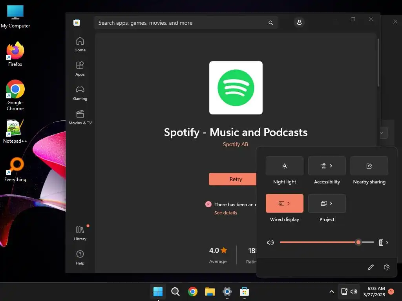402x301 pixels.
Task: Select Everything desktop shortcut
Action: click(15, 169)
